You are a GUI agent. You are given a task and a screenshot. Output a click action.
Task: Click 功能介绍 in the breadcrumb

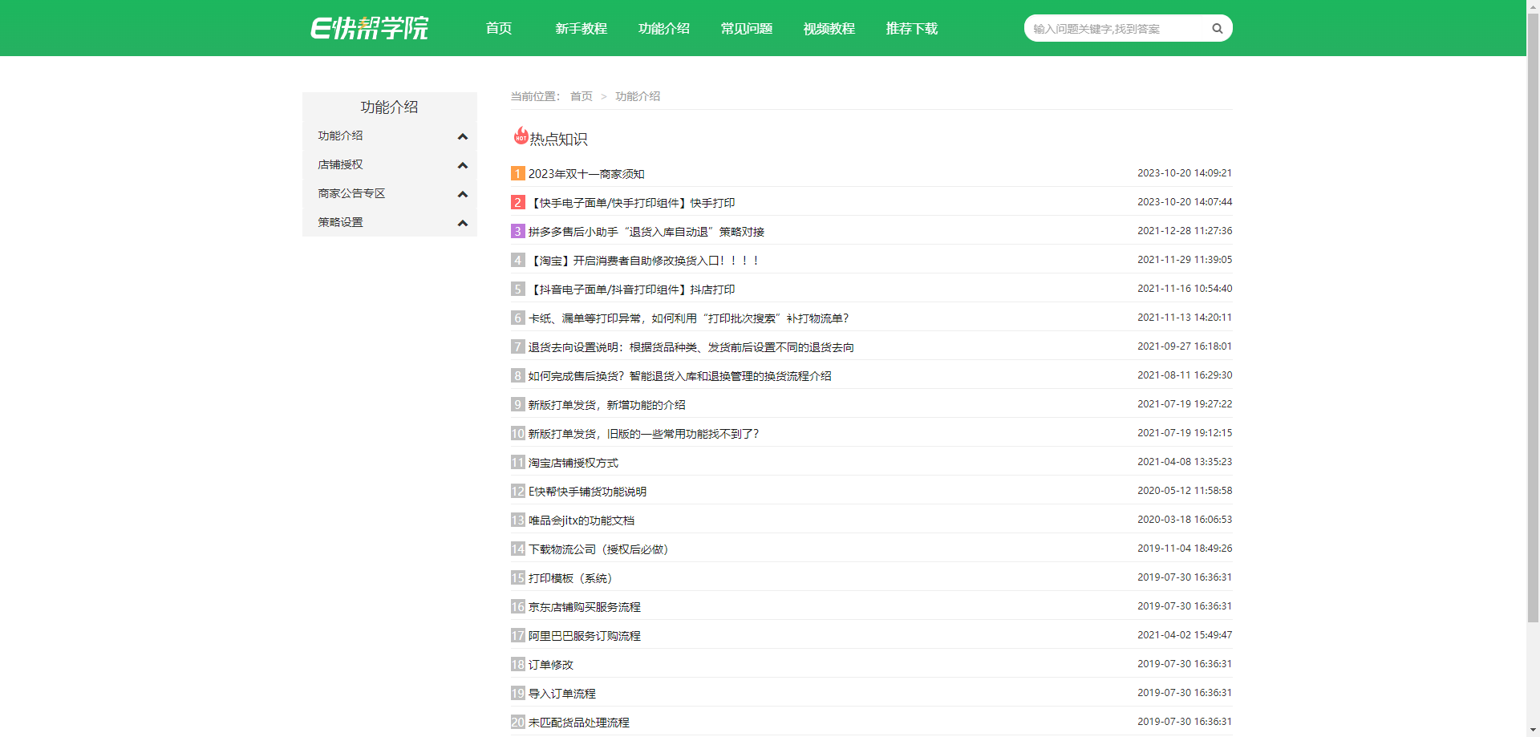tap(638, 96)
